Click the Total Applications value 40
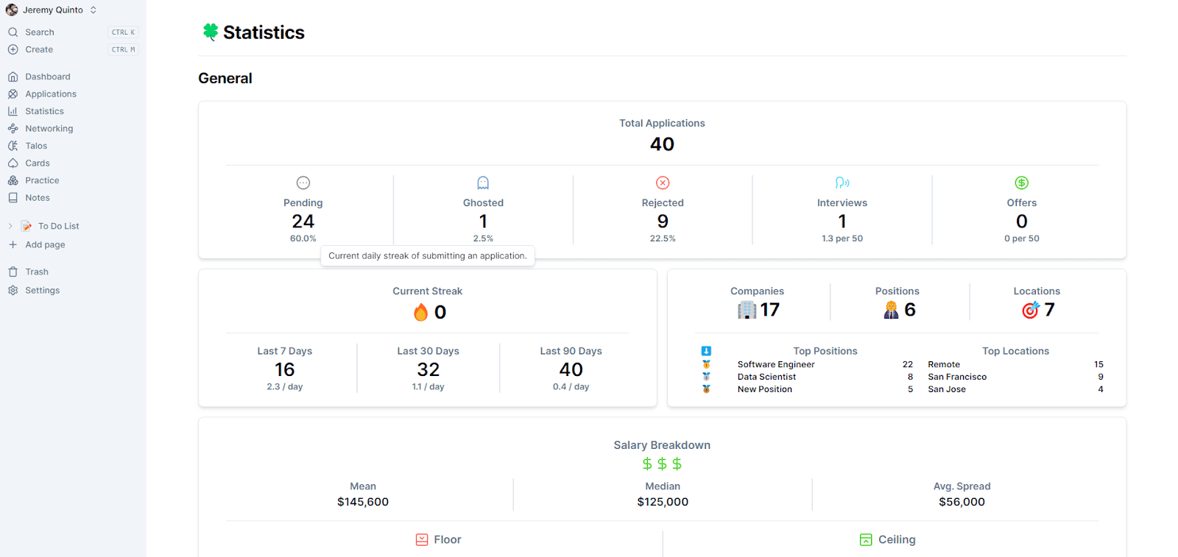 click(x=662, y=144)
